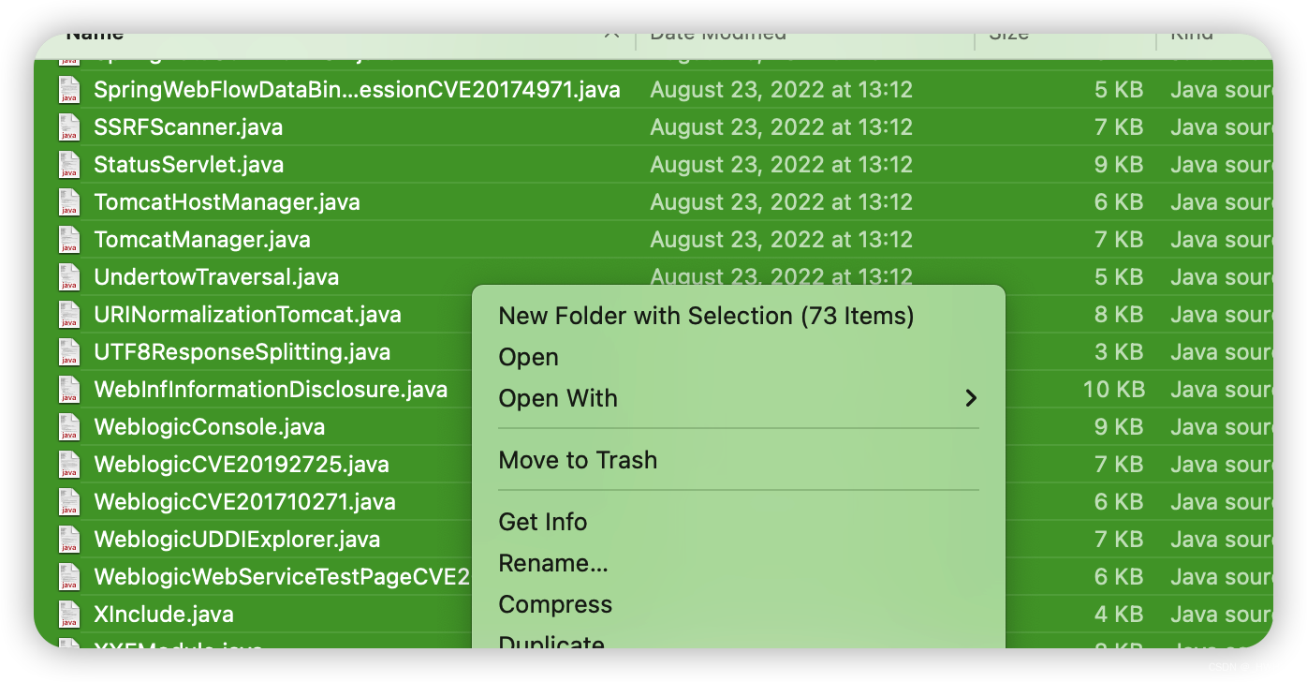Click the SSRFScanner.java file icon
The image size is (1307, 682).
[x=69, y=127]
